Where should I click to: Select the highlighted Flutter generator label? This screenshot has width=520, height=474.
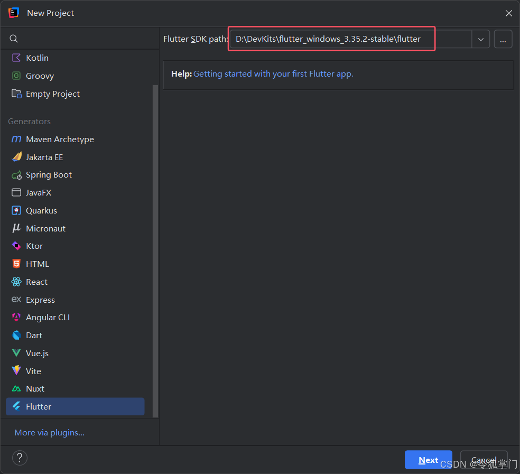(39, 406)
